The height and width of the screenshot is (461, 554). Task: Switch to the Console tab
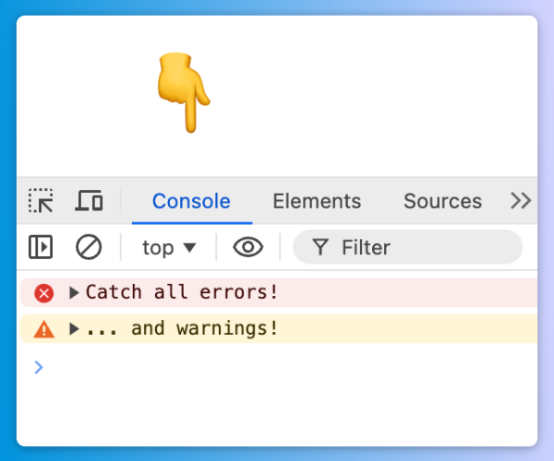pyautogui.click(x=191, y=201)
